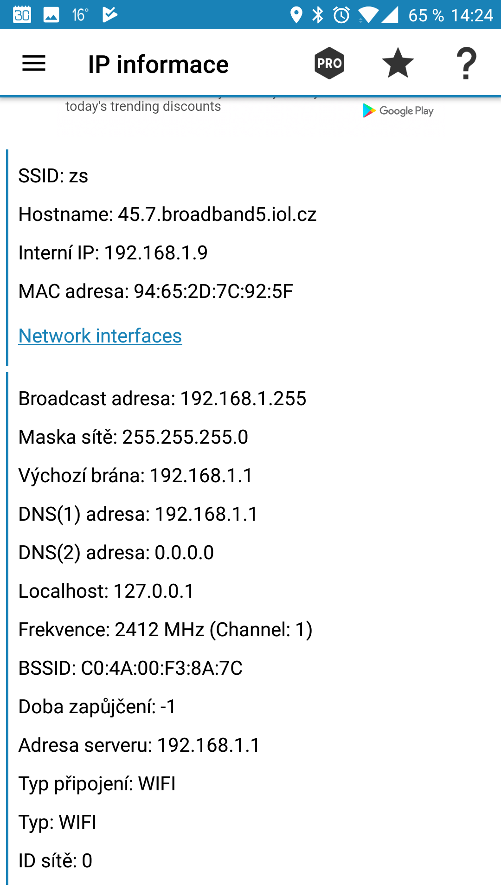Screen dimensions: 501x891
Task: Tap the star rate icon
Action: [x=398, y=63]
